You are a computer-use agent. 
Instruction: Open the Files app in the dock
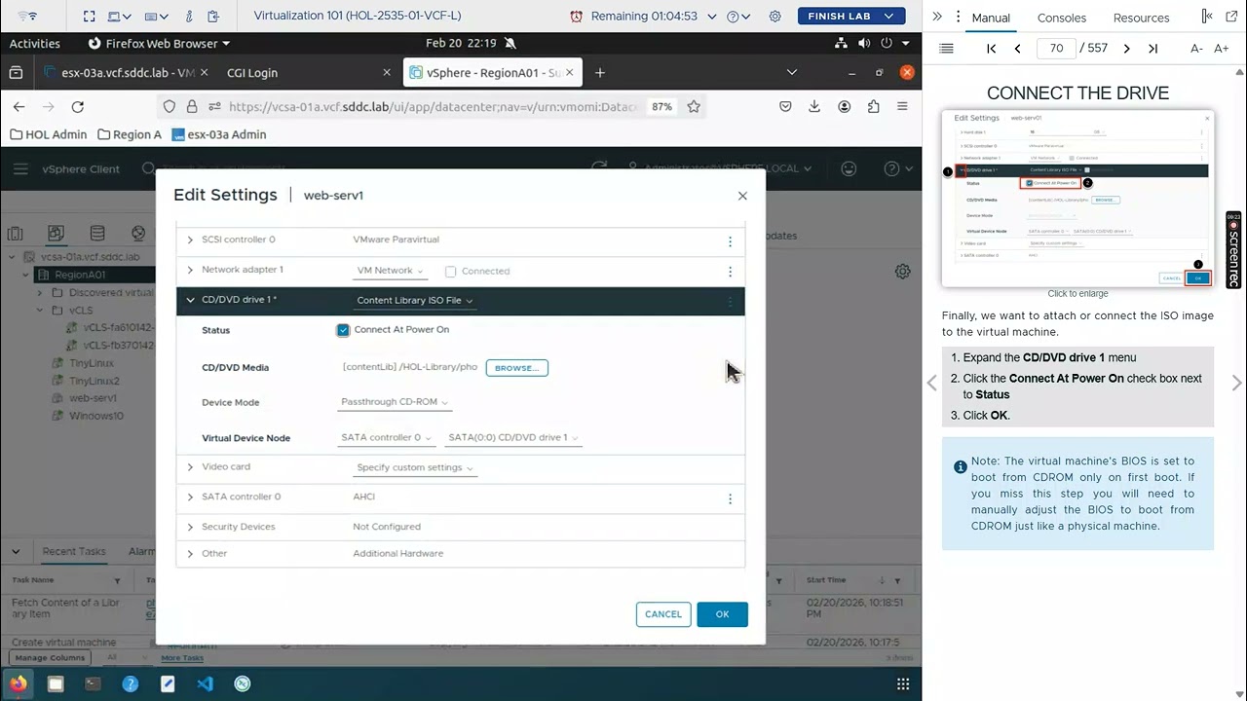point(56,683)
